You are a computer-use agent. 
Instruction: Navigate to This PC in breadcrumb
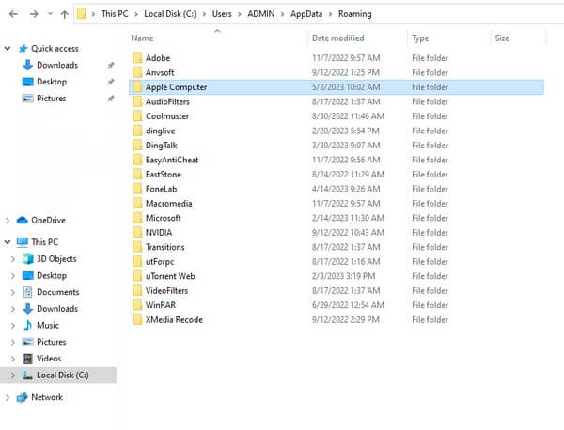click(115, 14)
